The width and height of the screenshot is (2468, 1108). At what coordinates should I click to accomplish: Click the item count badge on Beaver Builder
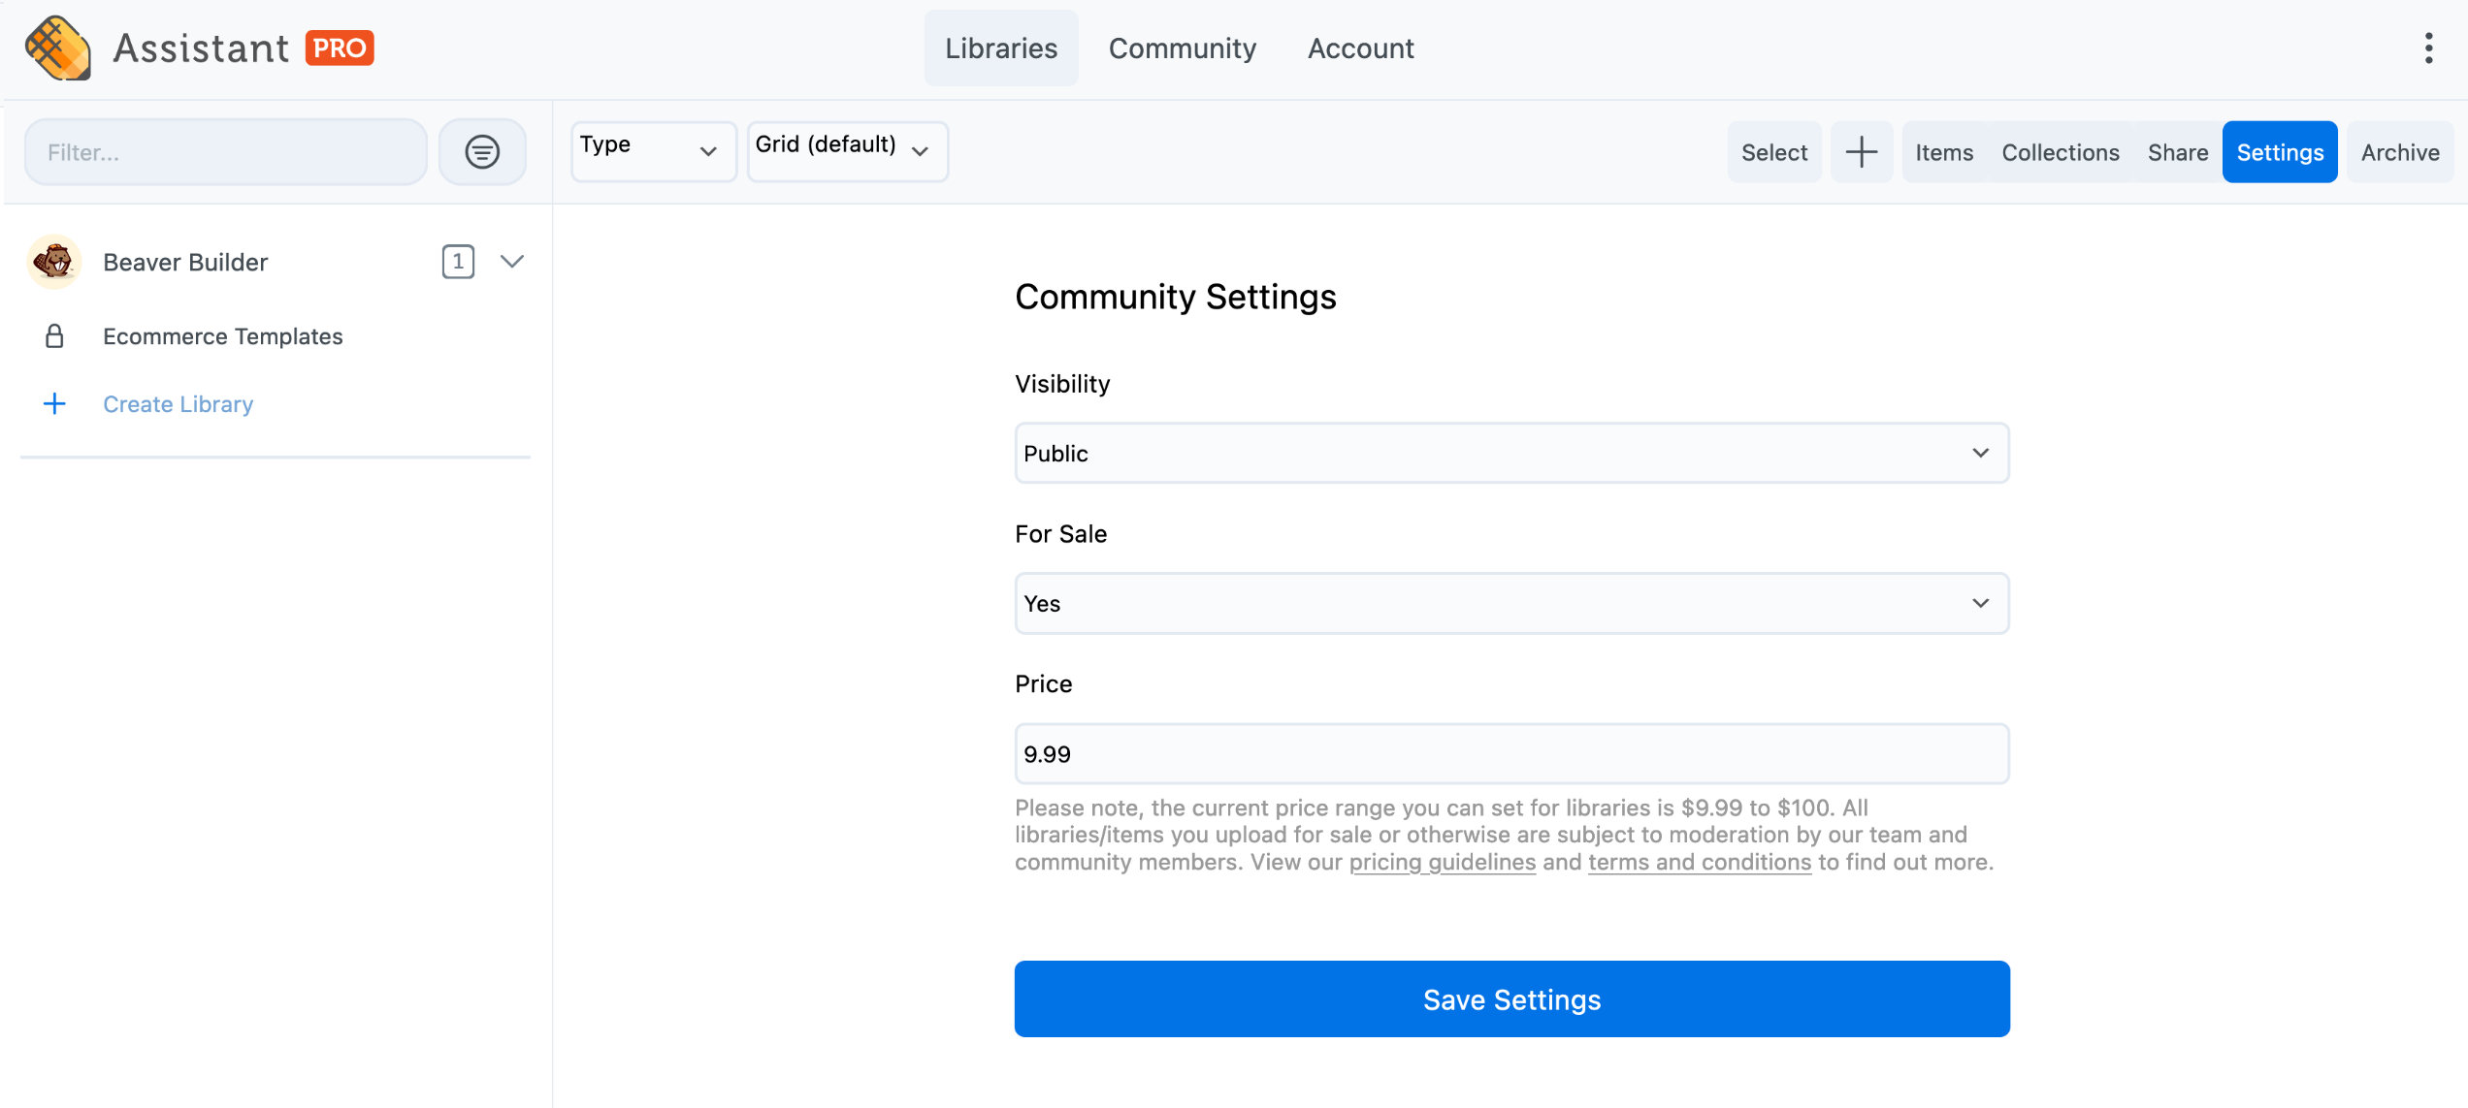[459, 261]
